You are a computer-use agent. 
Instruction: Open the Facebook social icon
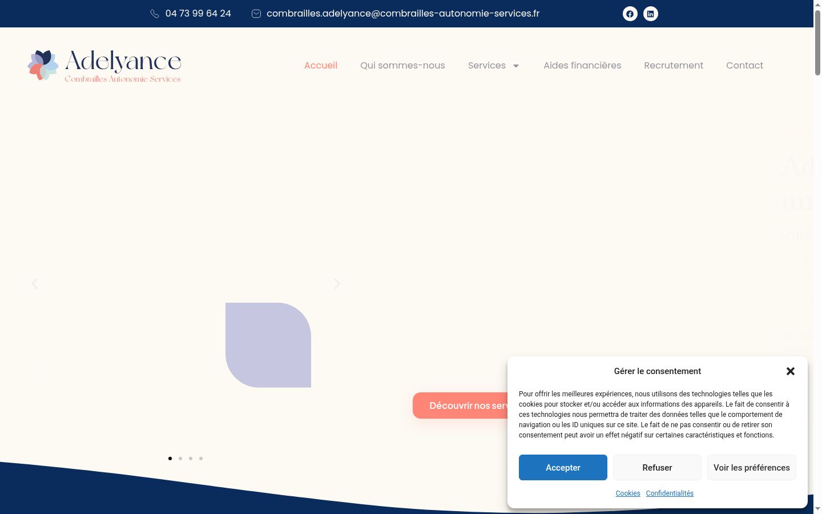point(630,14)
